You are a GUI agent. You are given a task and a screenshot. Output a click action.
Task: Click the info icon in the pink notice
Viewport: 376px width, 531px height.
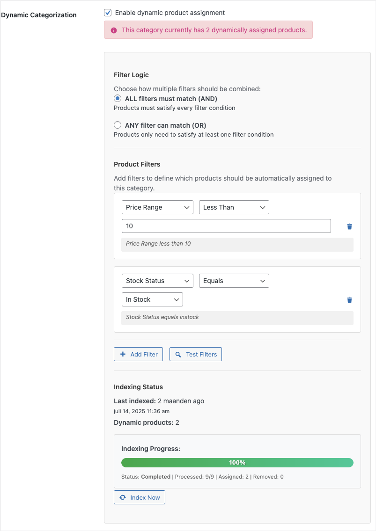tap(114, 29)
